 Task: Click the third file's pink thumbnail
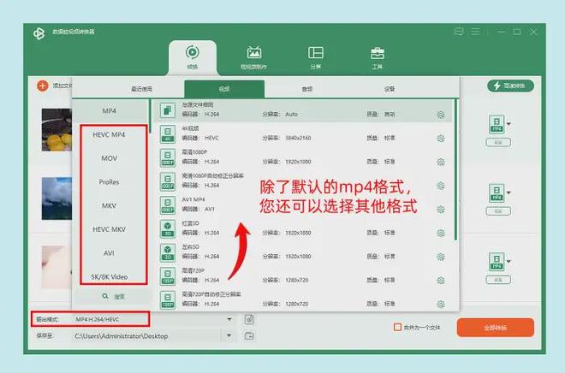coord(56,268)
